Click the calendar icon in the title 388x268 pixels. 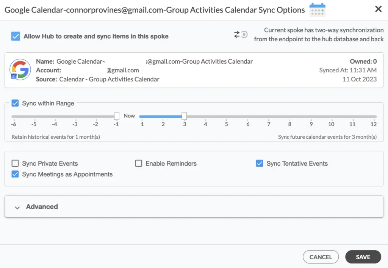317,9
